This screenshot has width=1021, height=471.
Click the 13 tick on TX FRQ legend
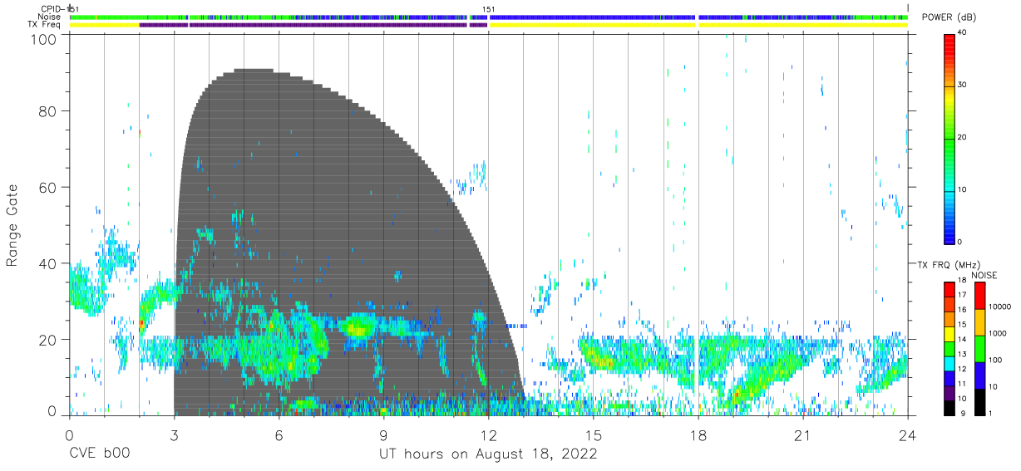[x=963, y=355]
